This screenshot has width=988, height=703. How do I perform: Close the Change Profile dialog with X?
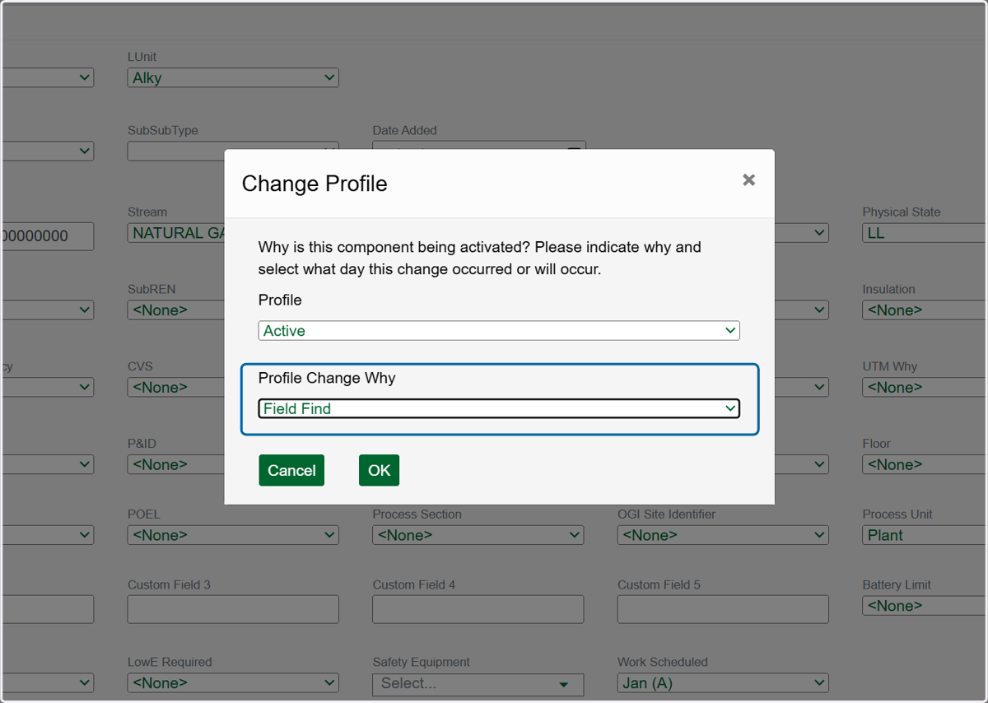(748, 179)
